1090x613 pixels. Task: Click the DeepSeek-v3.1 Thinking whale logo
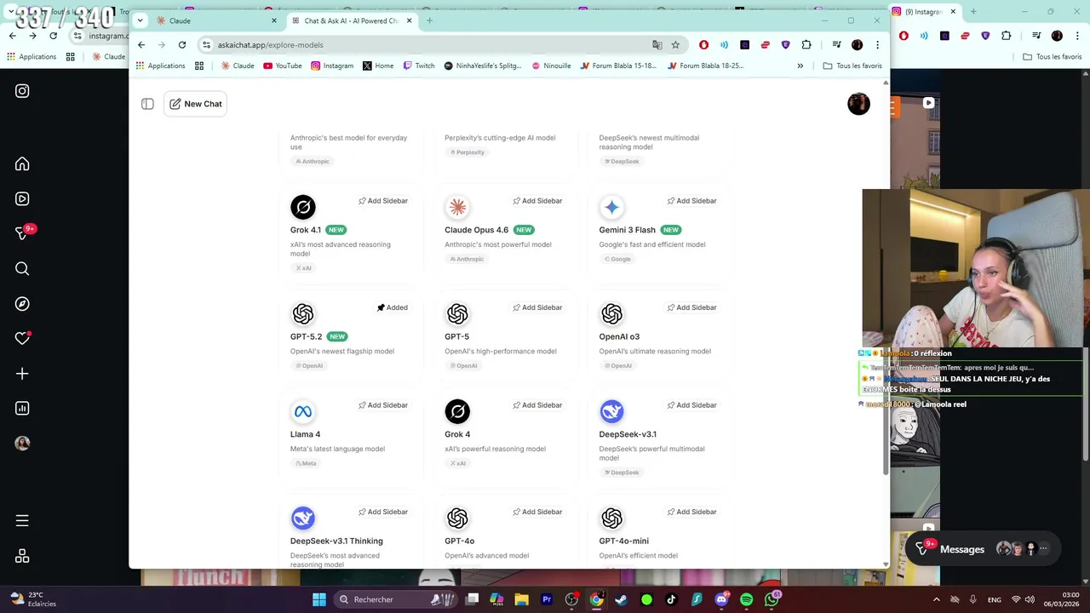(303, 518)
